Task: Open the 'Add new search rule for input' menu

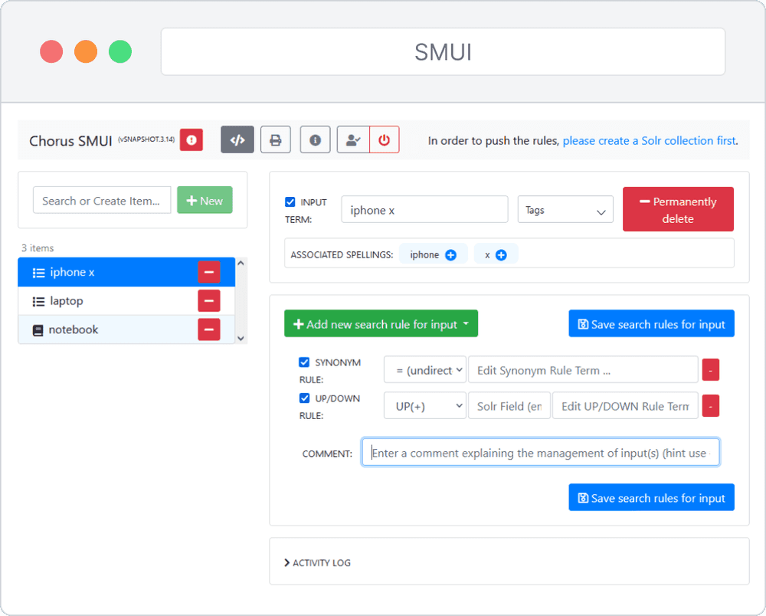Action: point(381,323)
